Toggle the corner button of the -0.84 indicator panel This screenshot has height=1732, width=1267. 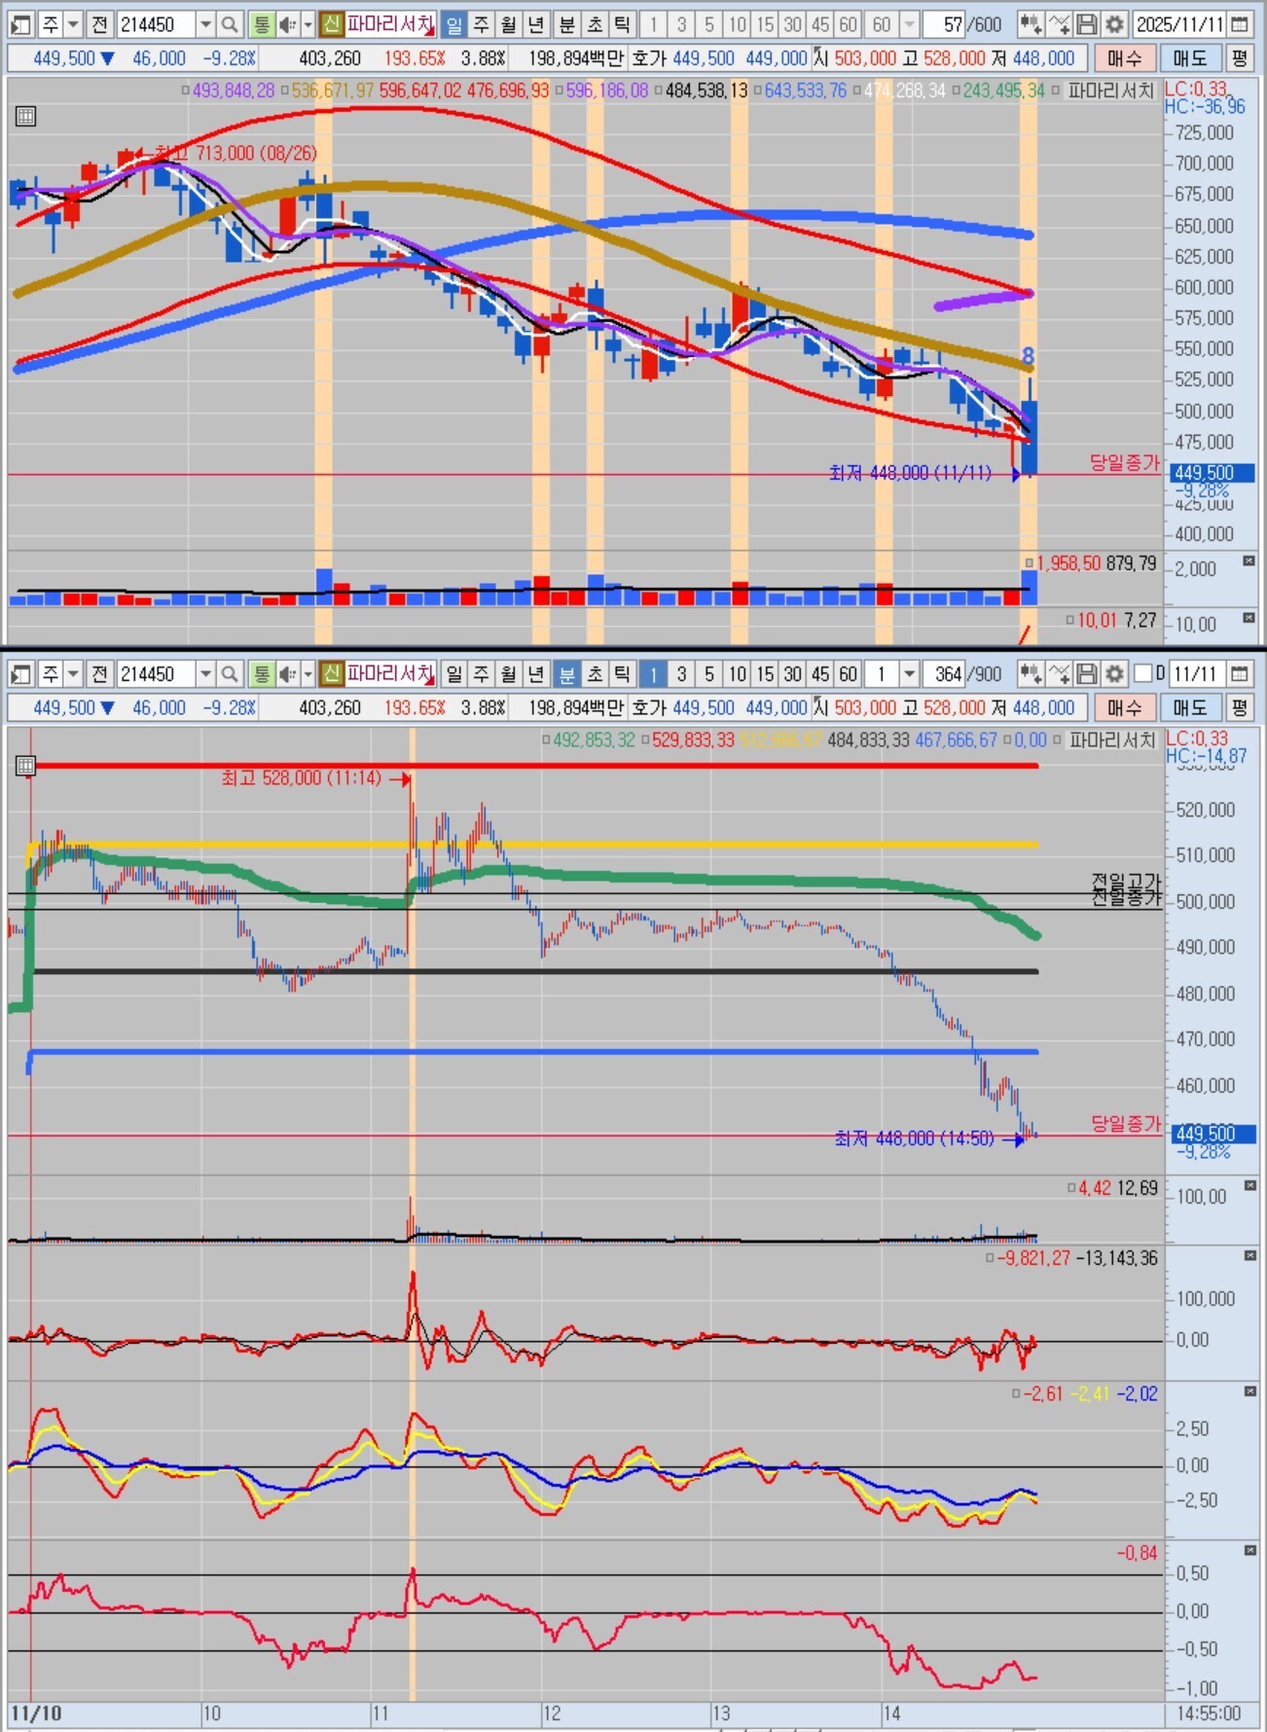(1249, 1550)
